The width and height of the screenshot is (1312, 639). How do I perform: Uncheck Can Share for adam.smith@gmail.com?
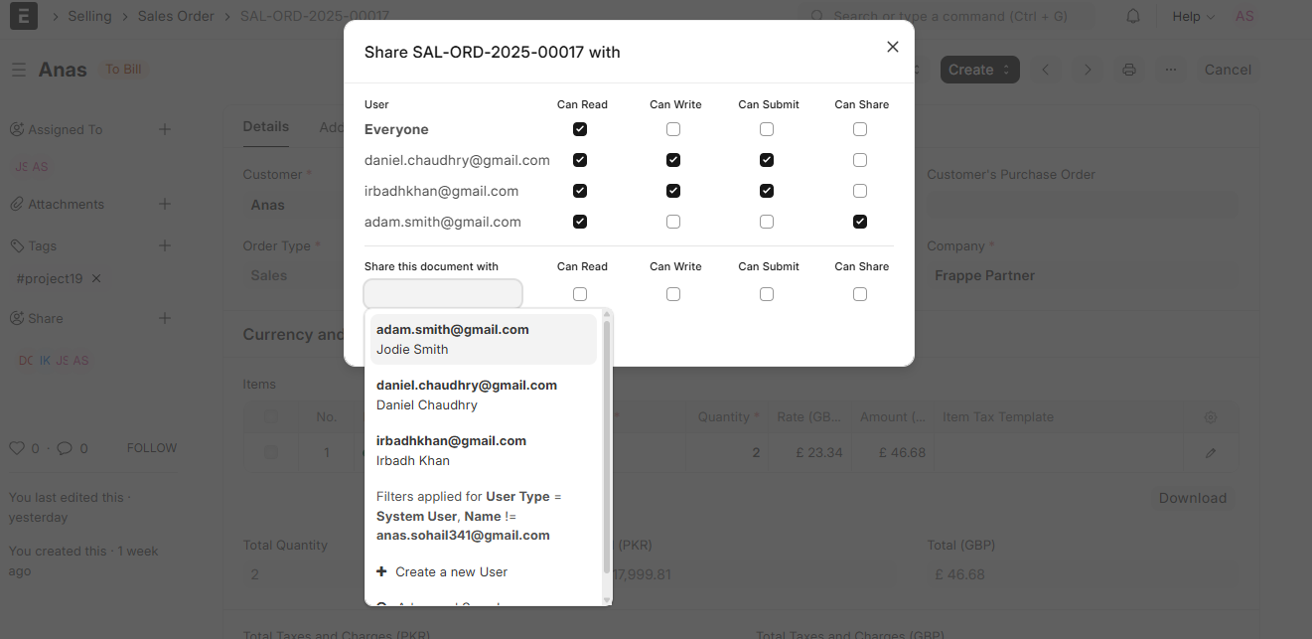(x=860, y=222)
